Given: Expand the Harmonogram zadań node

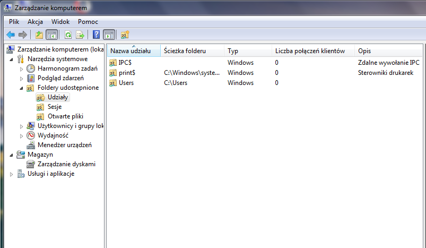Looking at the screenshot, I should tap(21, 69).
